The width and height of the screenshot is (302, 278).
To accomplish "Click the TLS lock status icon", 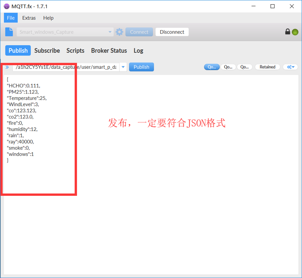I will [x=288, y=32].
